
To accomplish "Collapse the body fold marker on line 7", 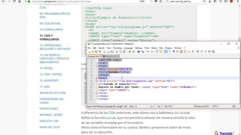I will (x=97, y=78).
